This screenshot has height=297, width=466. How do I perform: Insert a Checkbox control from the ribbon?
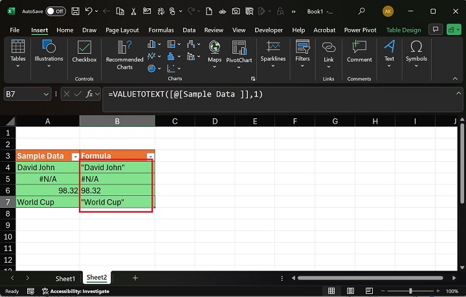click(x=84, y=51)
